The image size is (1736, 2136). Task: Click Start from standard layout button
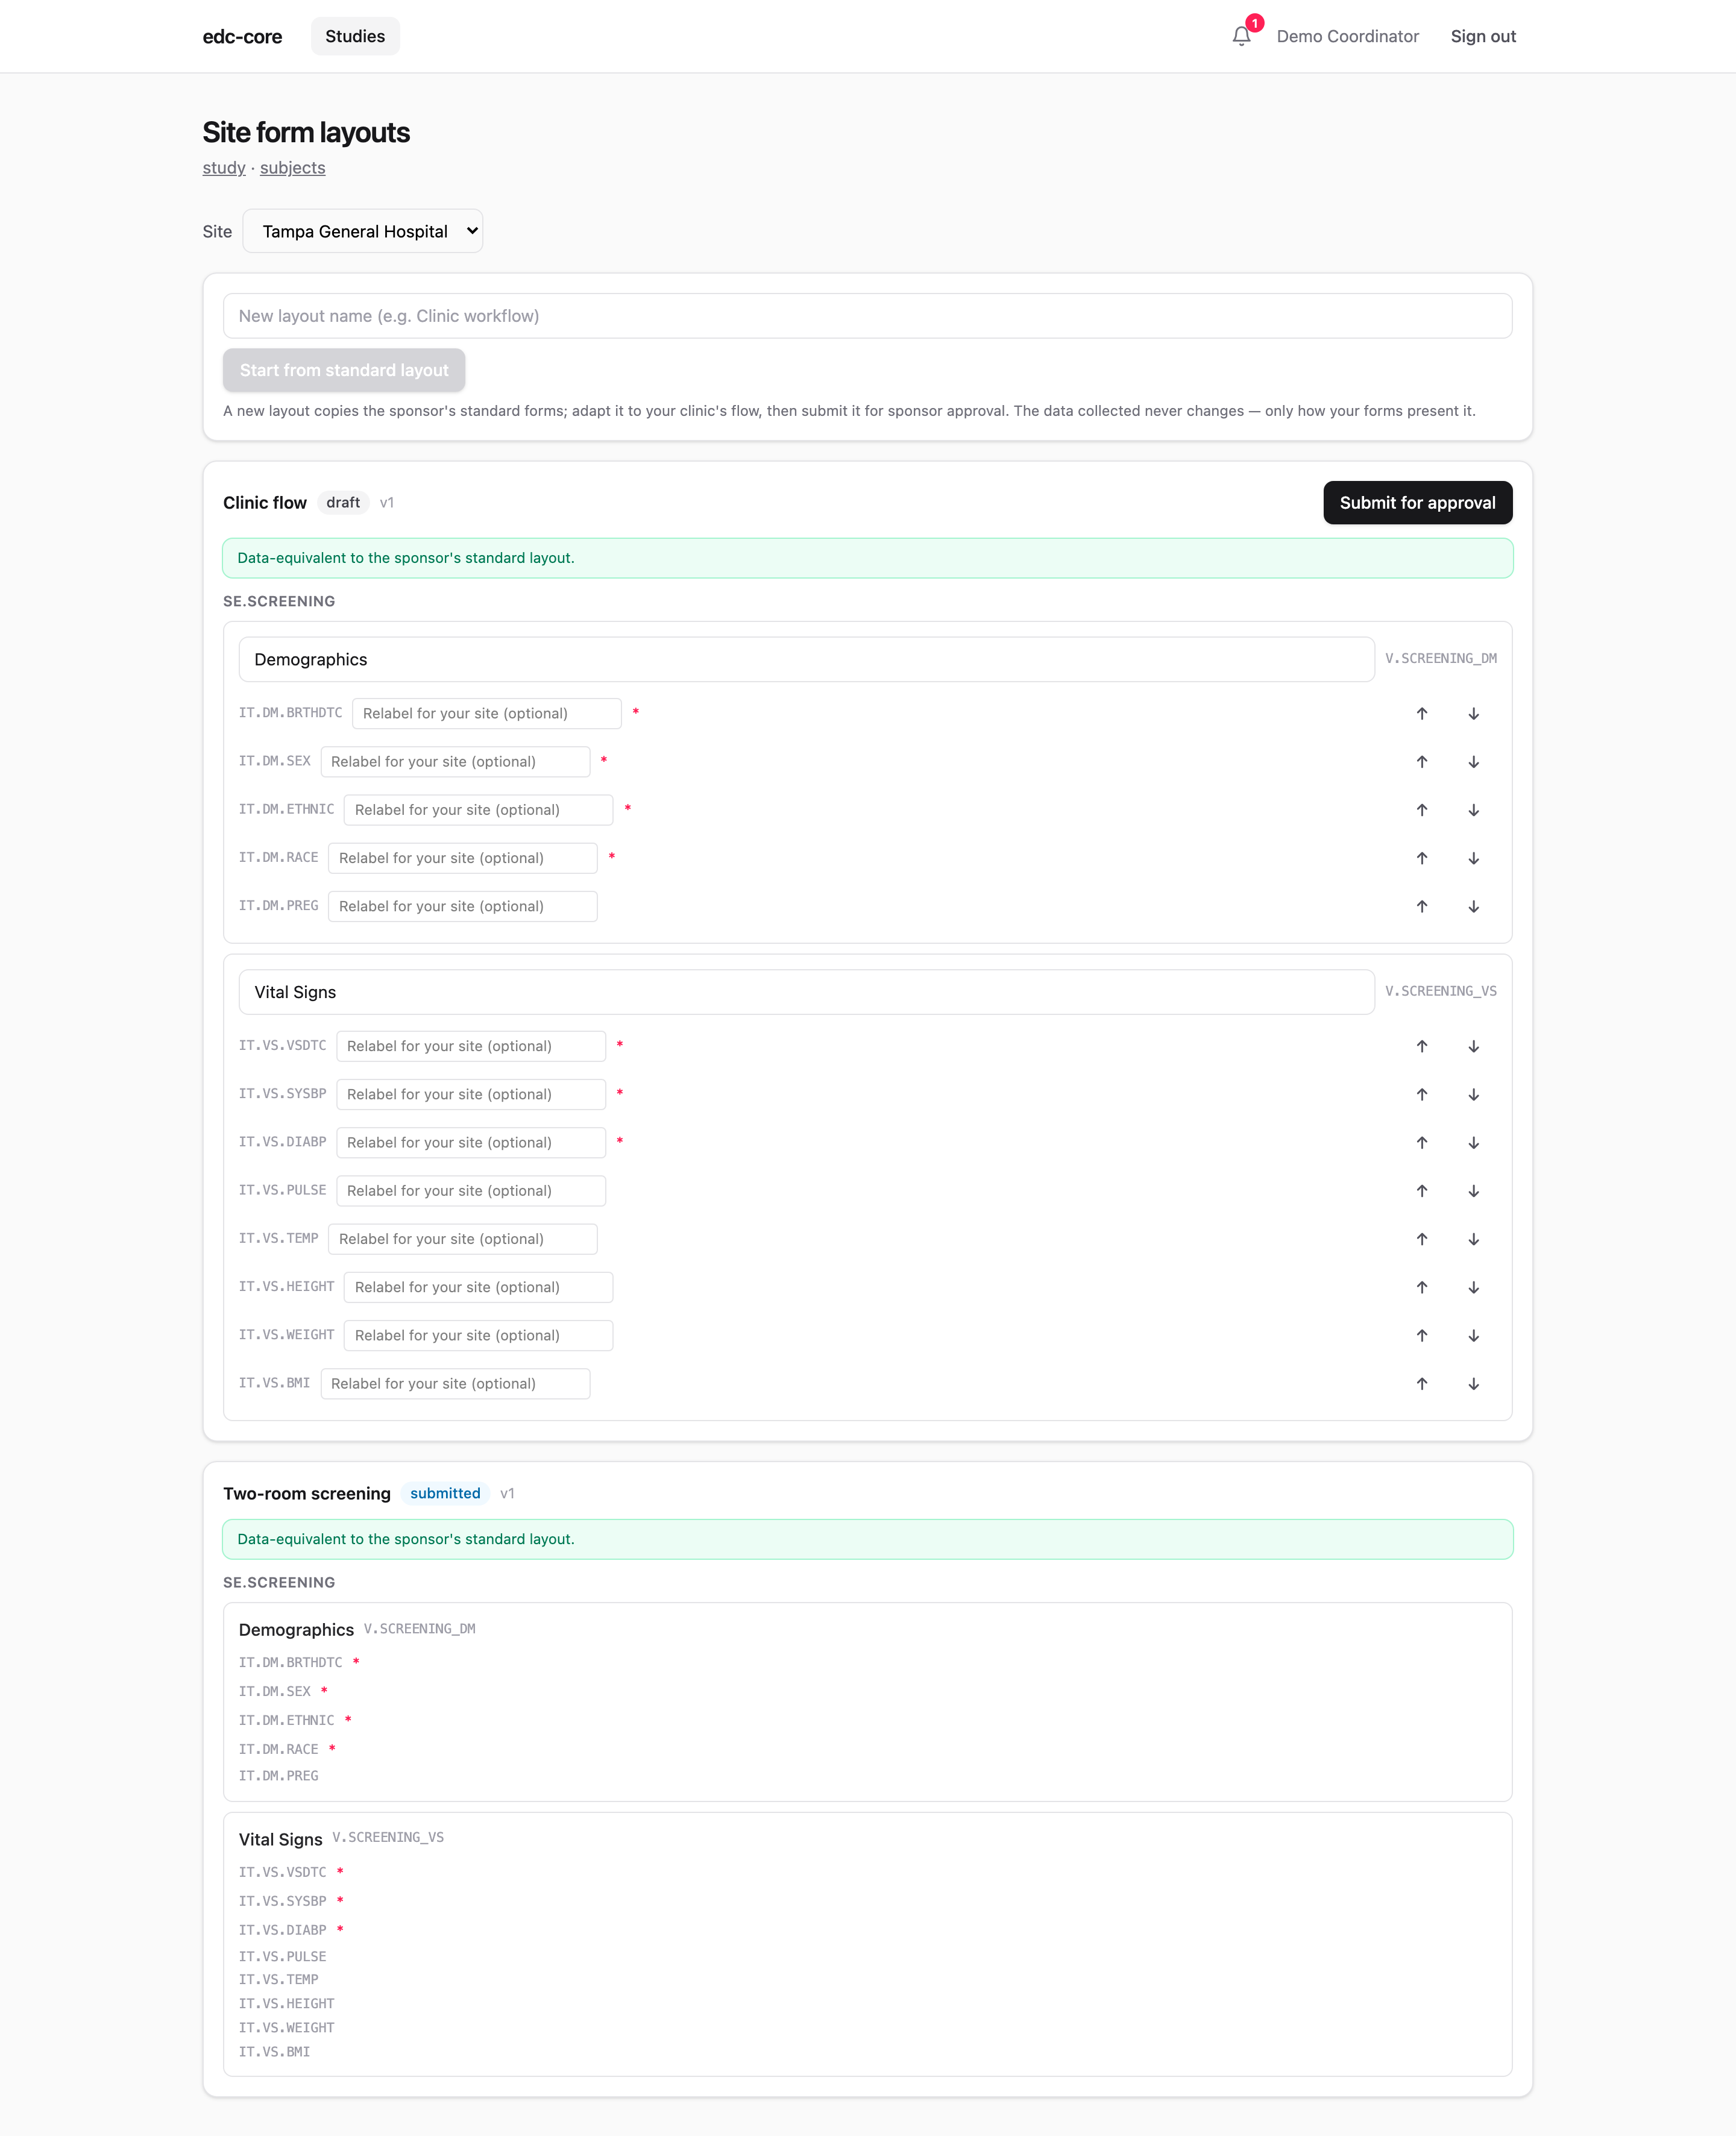[x=344, y=370]
